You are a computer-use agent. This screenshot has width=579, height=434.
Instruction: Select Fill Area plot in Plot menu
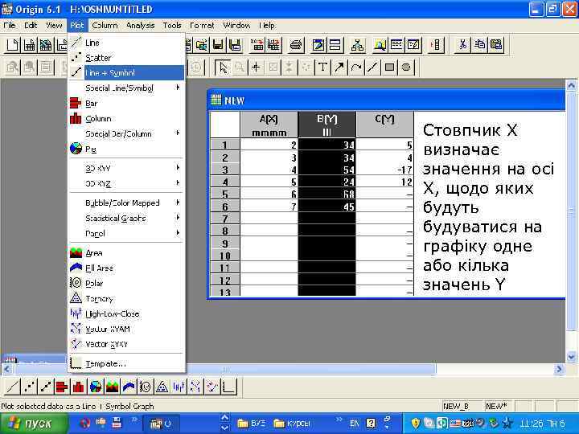pyautogui.click(x=126, y=268)
